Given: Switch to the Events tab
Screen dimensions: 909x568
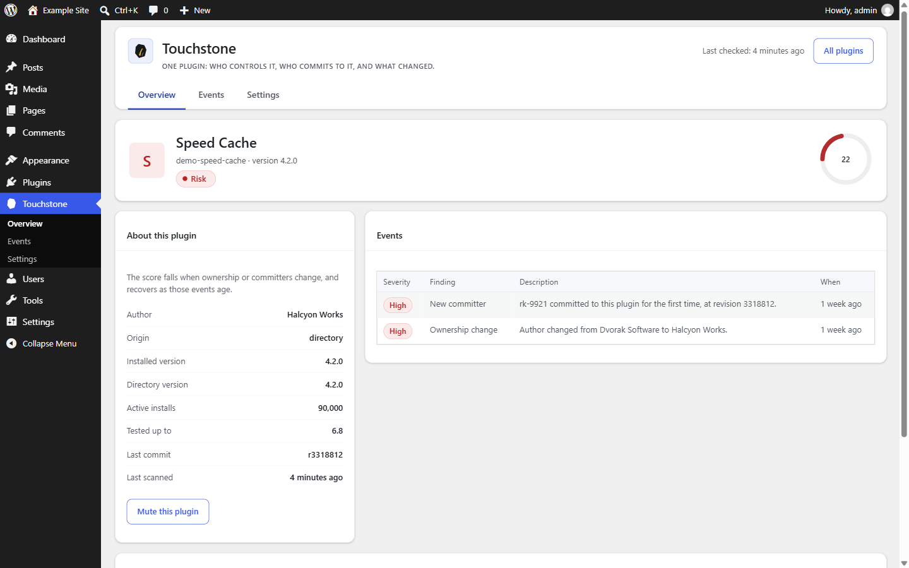Looking at the screenshot, I should point(211,95).
